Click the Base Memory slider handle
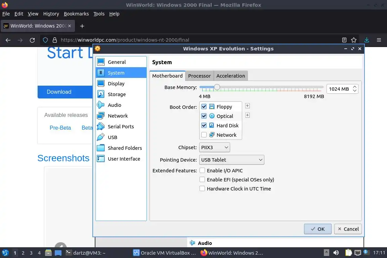Screen dimensions: 387x258 point(217,87)
